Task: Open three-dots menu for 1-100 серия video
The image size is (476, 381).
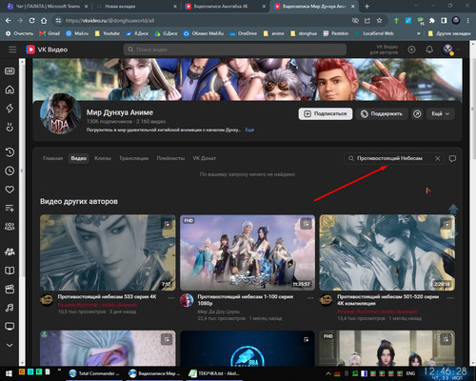Action: [x=310, y=298]
